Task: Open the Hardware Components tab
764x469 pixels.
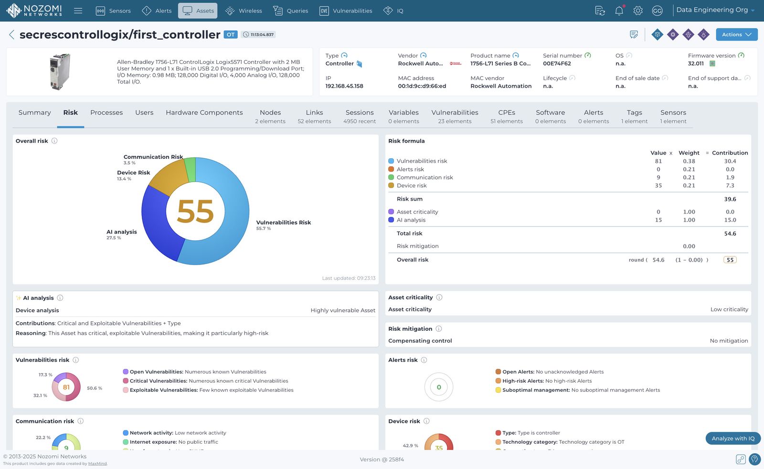Action: tap(204, 112)
